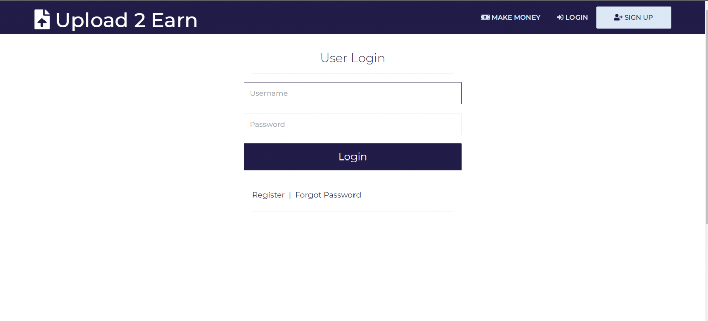Click the sign-in arrow icon next to LOGIN
Image resolution: width=708 pixels, height=321 pixels.
point(560,17)
